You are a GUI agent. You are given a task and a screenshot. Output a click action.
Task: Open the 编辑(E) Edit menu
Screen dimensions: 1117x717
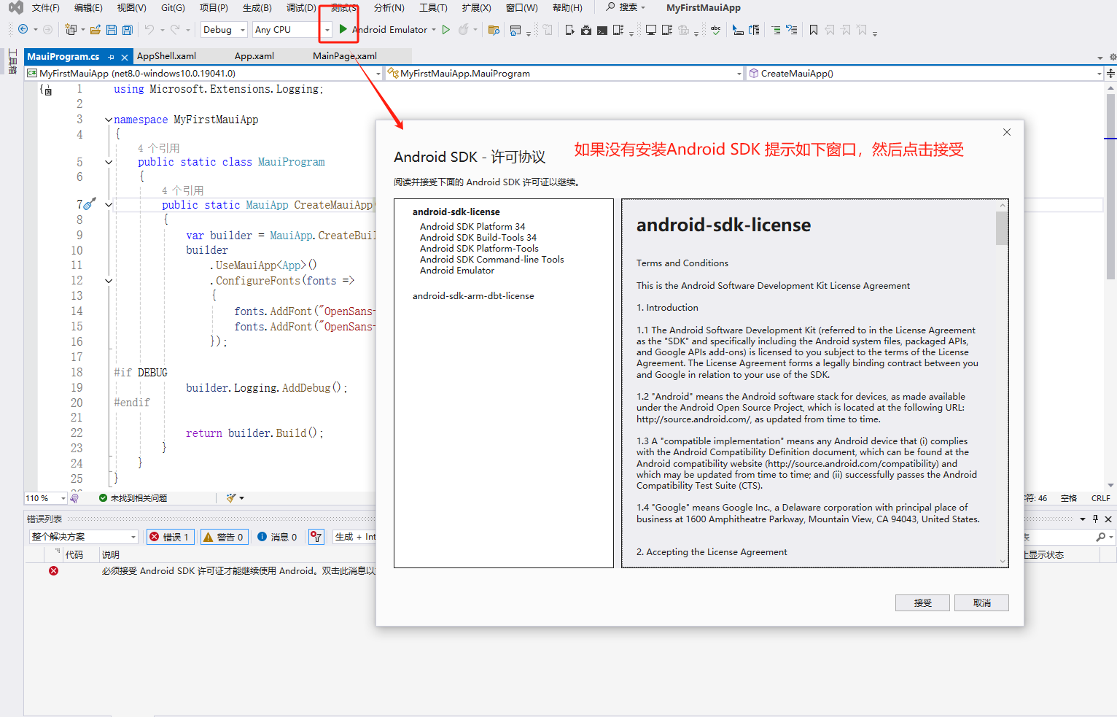(88, 8)
